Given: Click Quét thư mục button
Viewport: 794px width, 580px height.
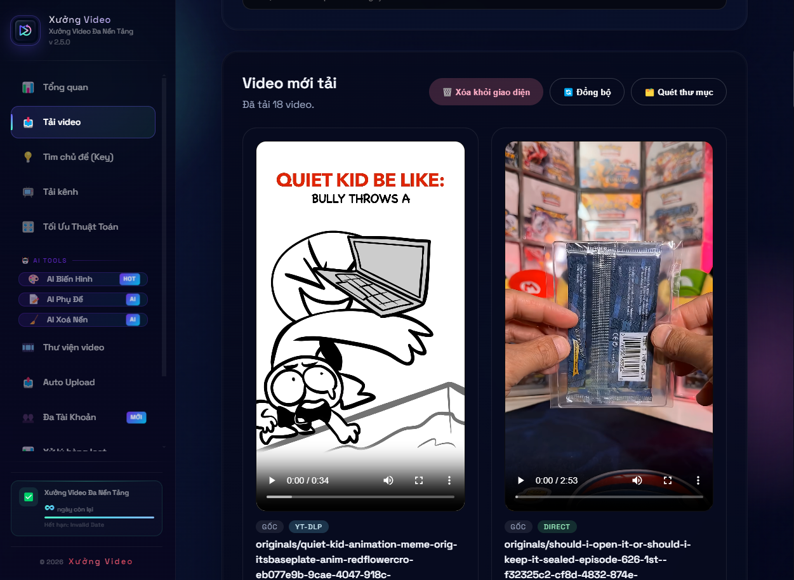Looking at the screenshot, I should tap(678, 92).
